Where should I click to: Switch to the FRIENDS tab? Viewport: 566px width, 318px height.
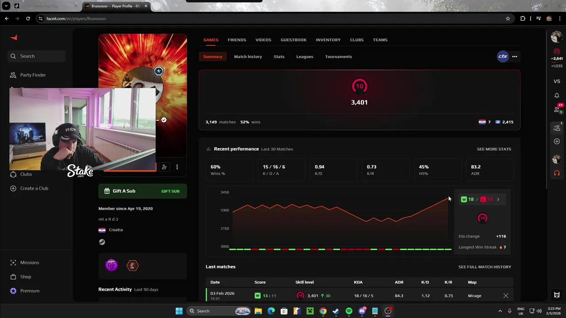[237, 40]
